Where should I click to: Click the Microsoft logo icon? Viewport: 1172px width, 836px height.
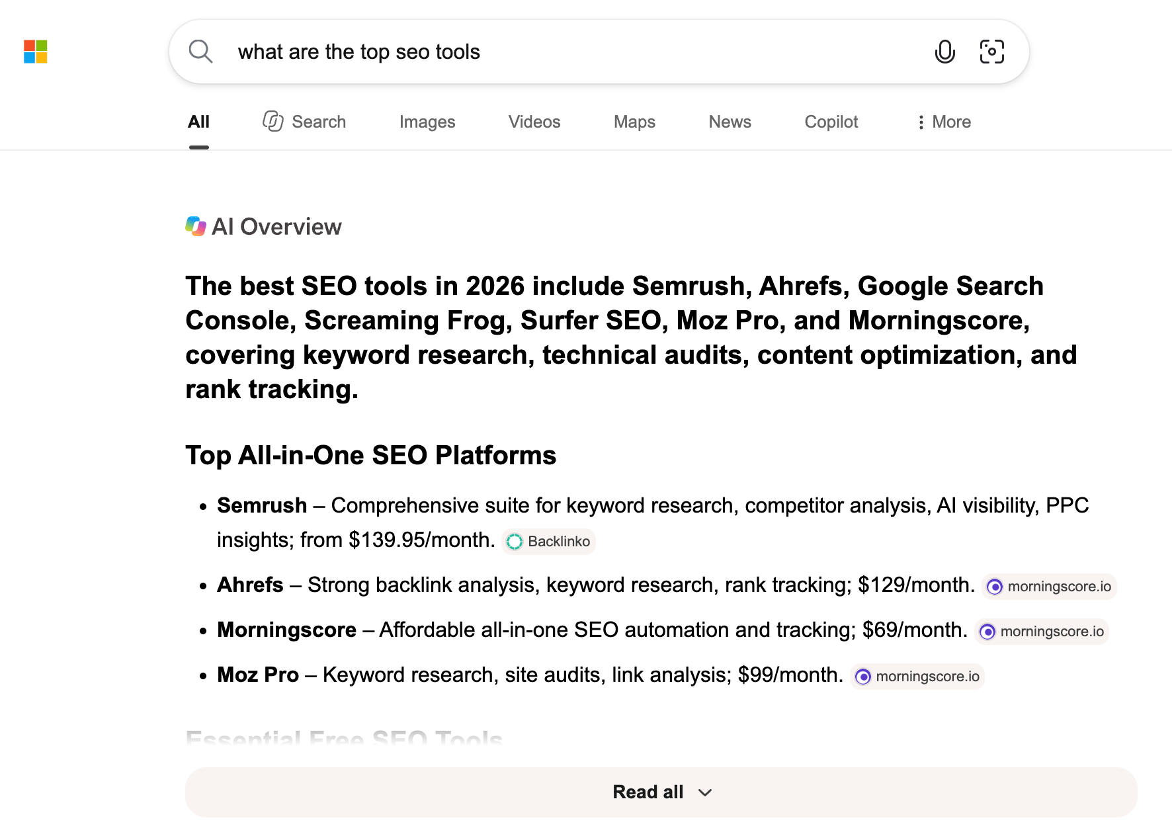pos(36,52)
